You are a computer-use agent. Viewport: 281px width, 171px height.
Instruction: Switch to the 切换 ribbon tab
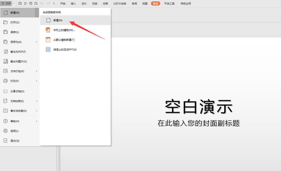click(x=95, y=4)
